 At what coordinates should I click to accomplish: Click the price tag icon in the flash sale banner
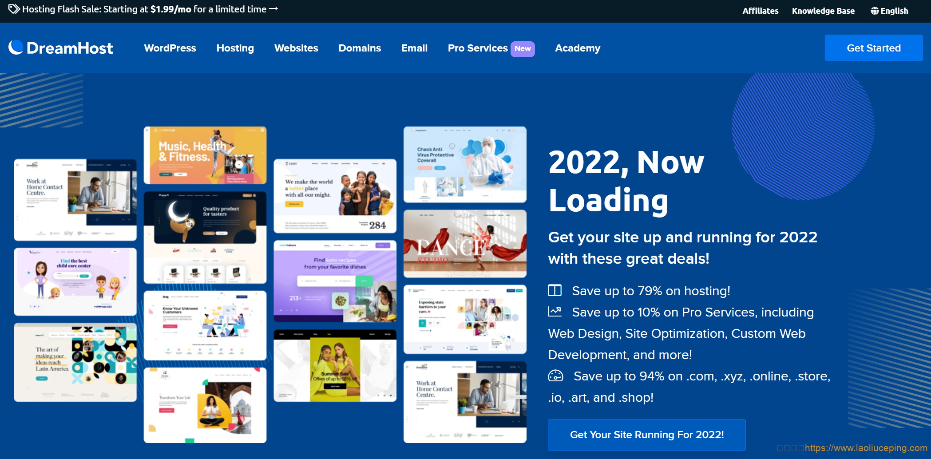pos(14,9)
